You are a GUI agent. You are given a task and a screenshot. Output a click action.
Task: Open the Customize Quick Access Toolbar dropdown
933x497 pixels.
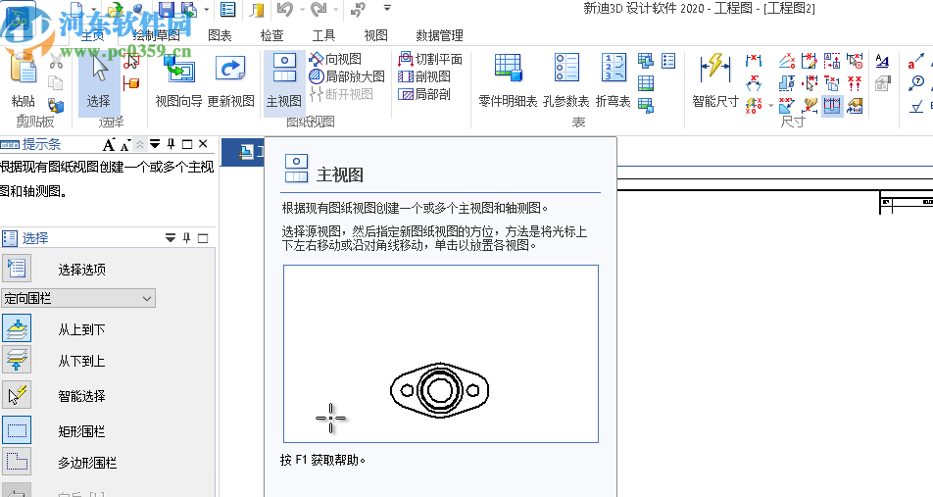tap(387, 9)
